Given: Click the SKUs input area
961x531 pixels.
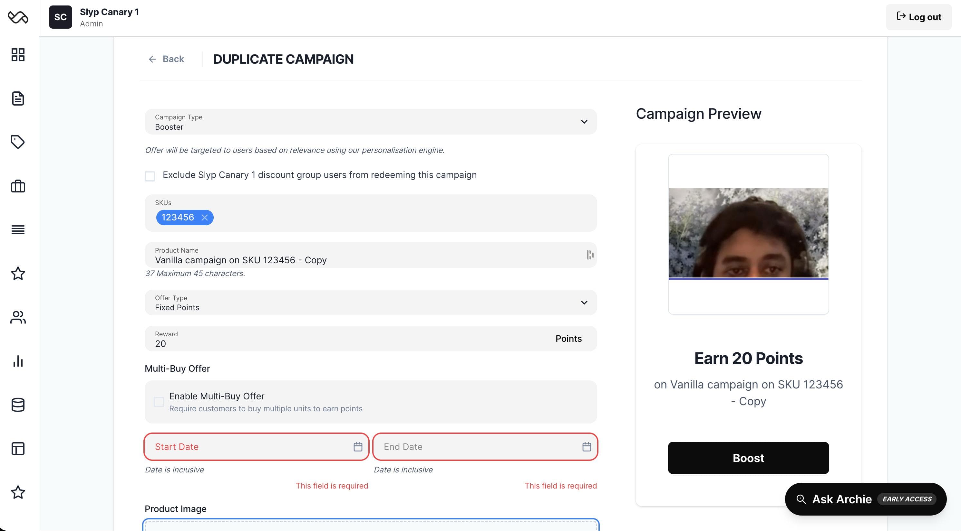Looking at the screenshot, I should (x=371, y=213).
